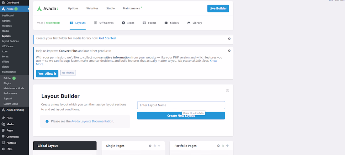
Task: Click the WordPress Dashboard sidebar icon
Action: pyautogui.click(x=3, y=3)
